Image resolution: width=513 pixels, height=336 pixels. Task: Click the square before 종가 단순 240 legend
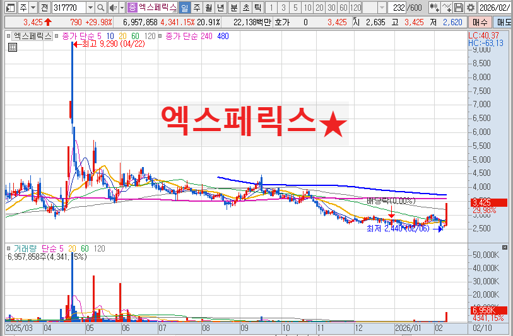[x=160, y=36]
